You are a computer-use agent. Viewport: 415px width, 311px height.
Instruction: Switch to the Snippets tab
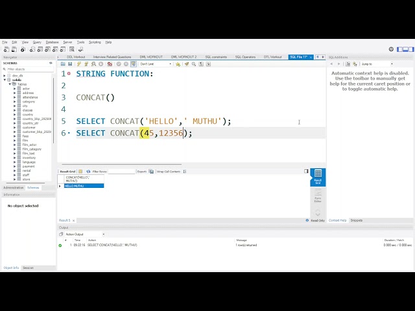click(x=357, y=220)
